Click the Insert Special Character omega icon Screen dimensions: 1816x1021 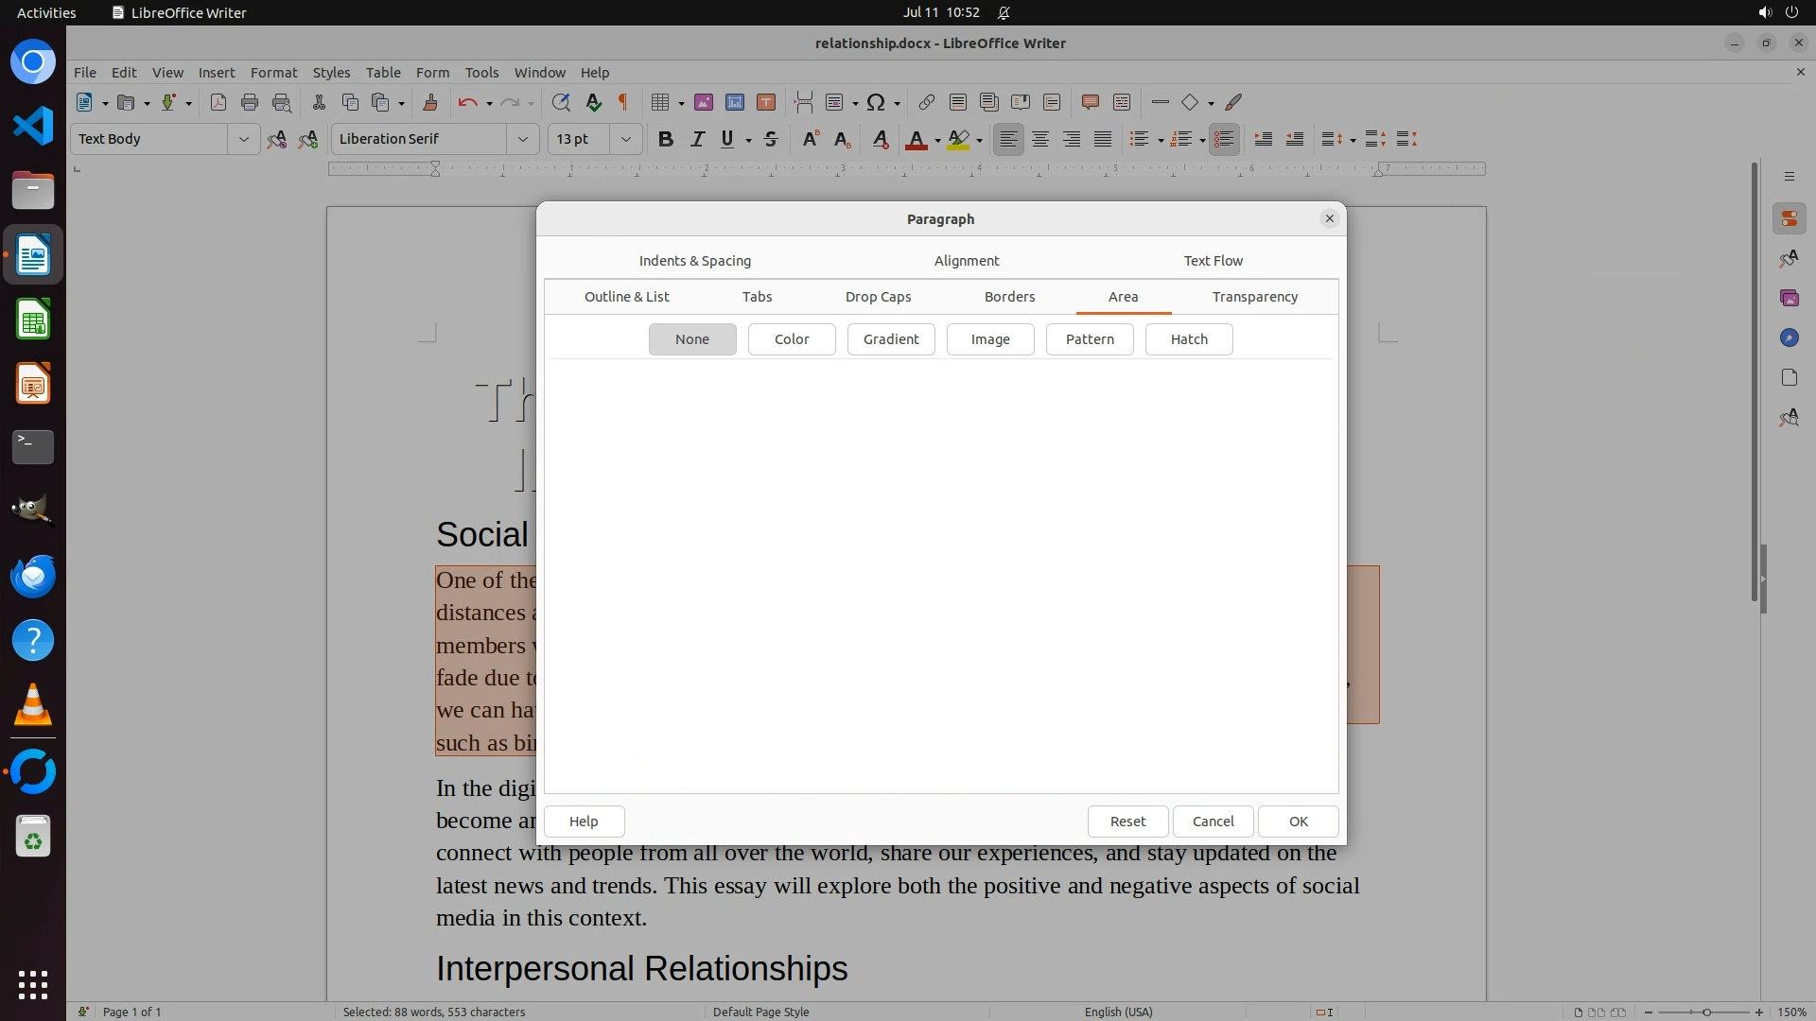(876, 102)
